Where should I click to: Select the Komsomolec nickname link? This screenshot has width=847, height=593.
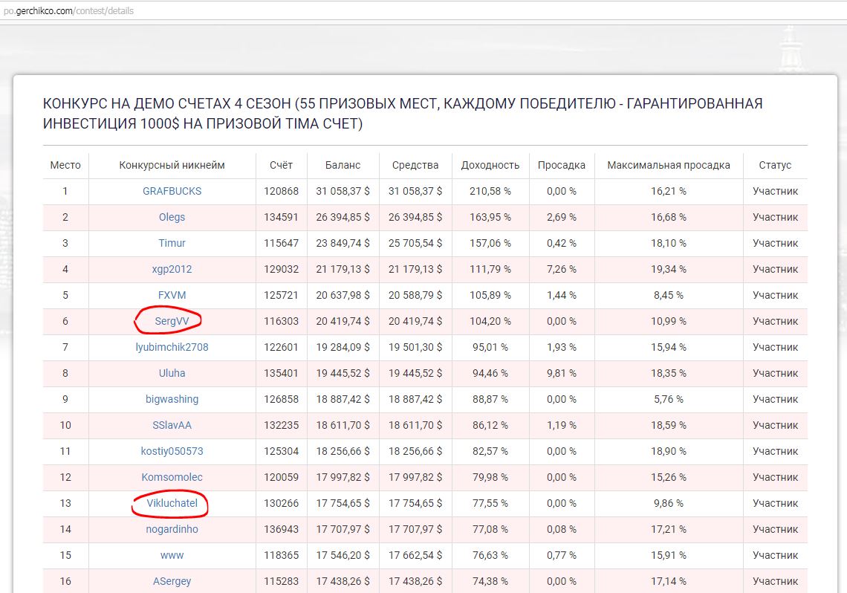[x=172, y=477]
